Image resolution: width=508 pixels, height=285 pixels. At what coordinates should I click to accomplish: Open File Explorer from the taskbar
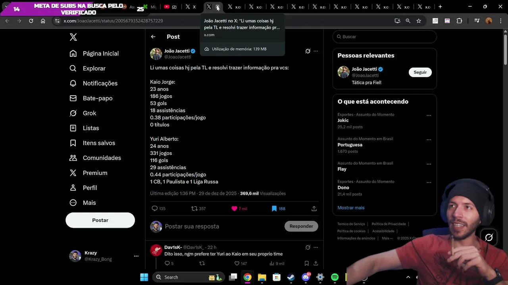click(262, 277)
